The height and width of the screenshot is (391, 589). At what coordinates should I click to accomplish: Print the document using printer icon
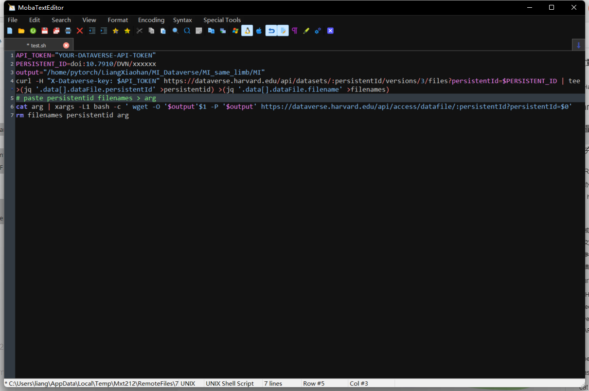(x=68, y=31)
